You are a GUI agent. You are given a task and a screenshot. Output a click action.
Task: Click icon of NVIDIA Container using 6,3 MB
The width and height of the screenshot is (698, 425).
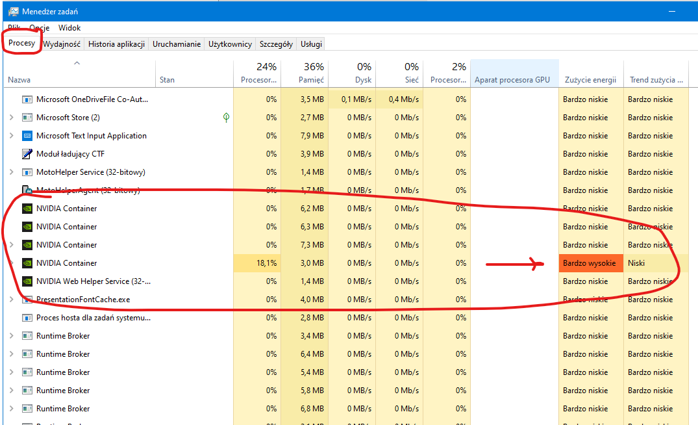click(27, 227)
